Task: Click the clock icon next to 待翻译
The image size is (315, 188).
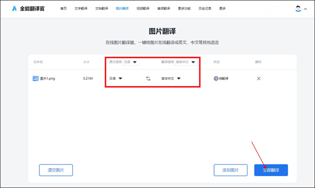Action: [216, 79]
